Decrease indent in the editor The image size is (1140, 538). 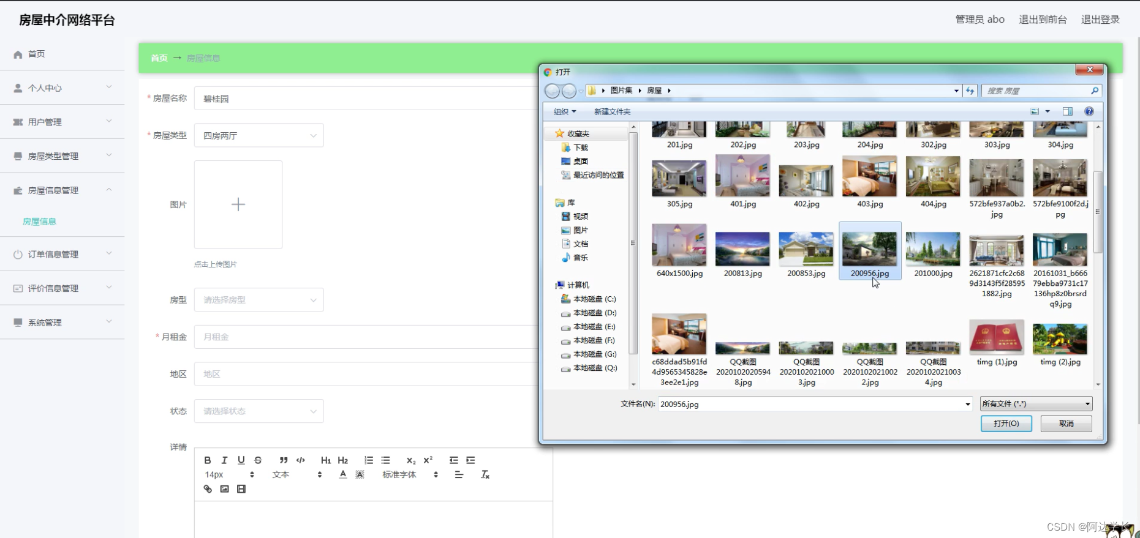(x=453, y=460)
